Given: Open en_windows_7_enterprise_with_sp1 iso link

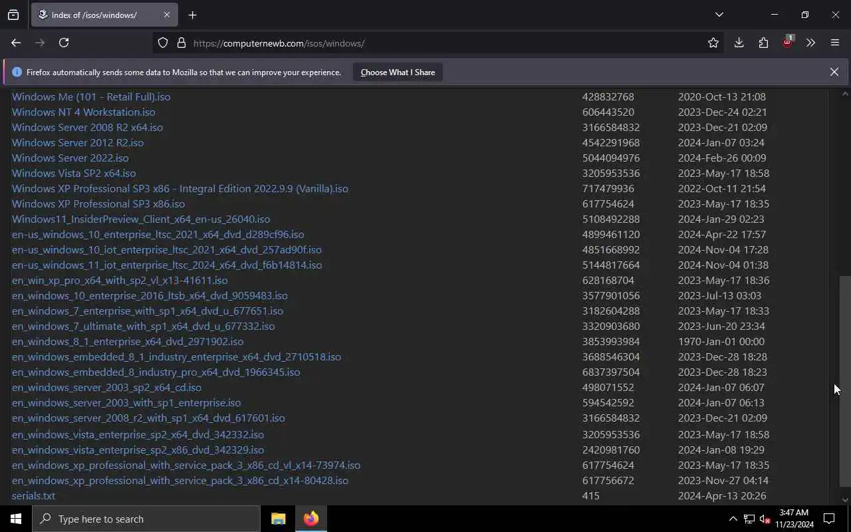Looking at the screenshot, I should 148,311.
